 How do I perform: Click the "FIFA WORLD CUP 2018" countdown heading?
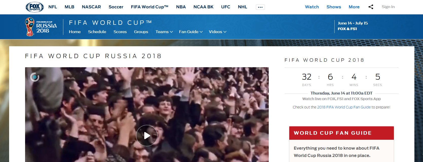[324, 60]
